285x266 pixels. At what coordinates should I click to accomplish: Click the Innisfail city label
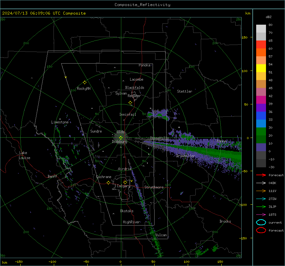pos(128,114)
